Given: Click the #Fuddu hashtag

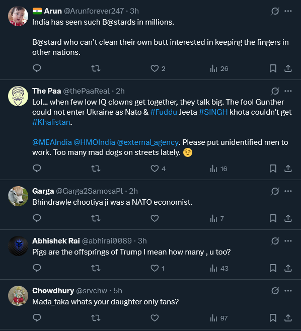Looking at the screenshot, I should point(164,112).
